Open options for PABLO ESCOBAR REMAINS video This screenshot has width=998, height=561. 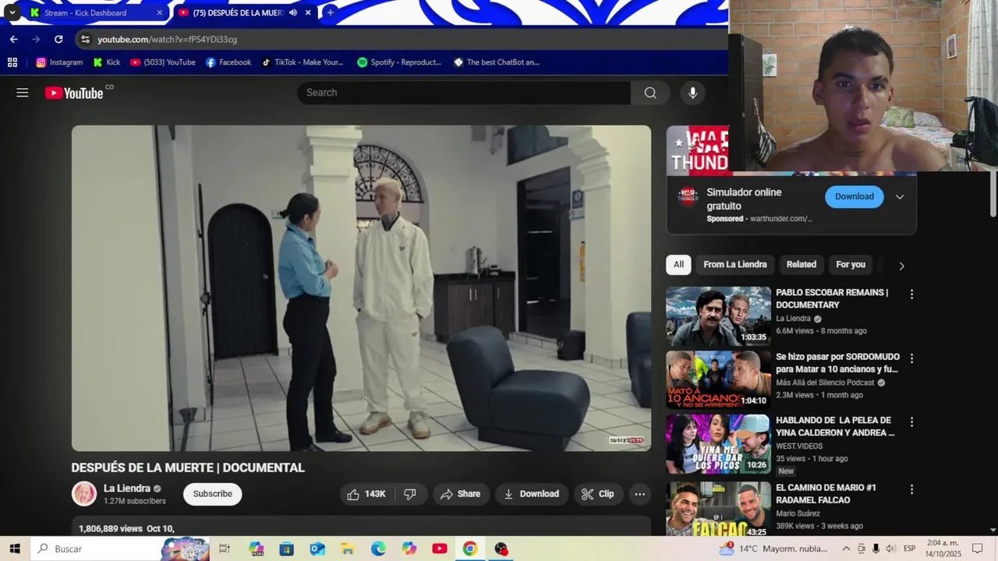(911, 295)
